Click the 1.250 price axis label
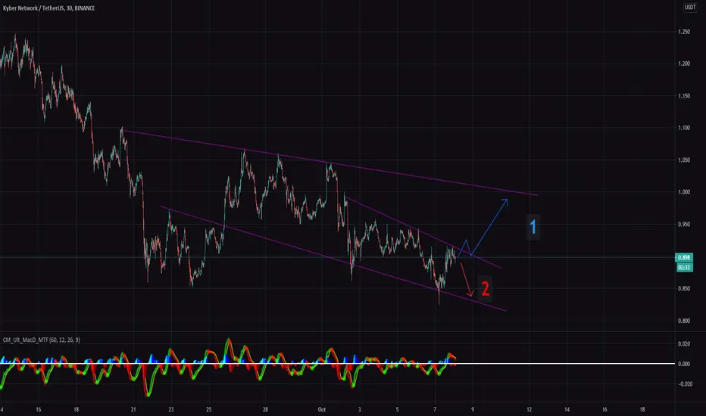Image resolution: width=706 pixels, height=416 pixels. [684, 32]
